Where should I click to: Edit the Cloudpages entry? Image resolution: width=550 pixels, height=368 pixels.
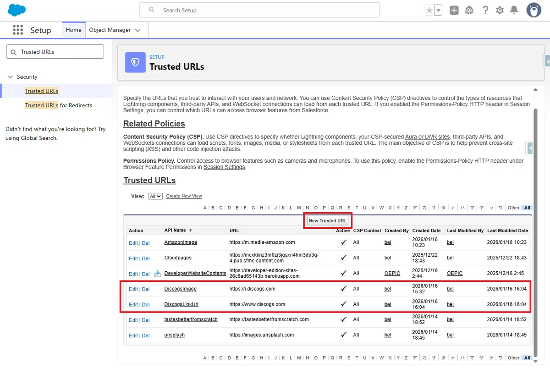[x=133, y=258]
